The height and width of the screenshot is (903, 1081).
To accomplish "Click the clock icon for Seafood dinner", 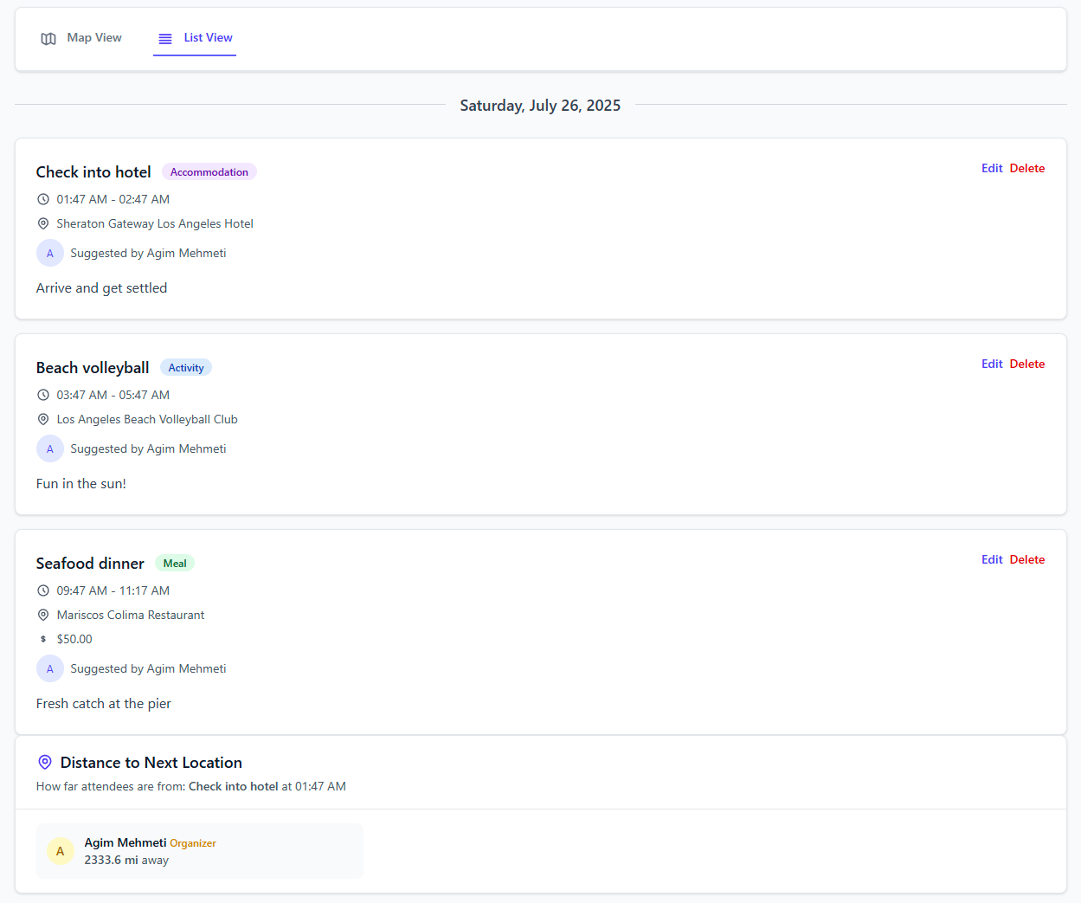I will tap(43, 590).
